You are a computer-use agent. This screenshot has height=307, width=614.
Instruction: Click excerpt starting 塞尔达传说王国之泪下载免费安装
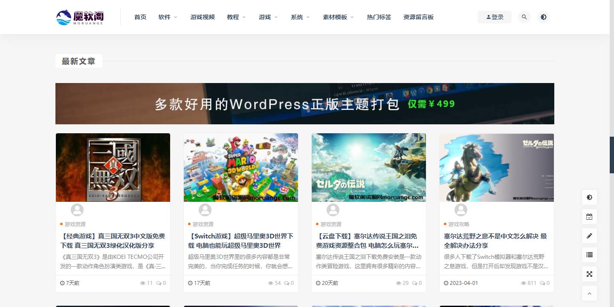tap(369, 261)
